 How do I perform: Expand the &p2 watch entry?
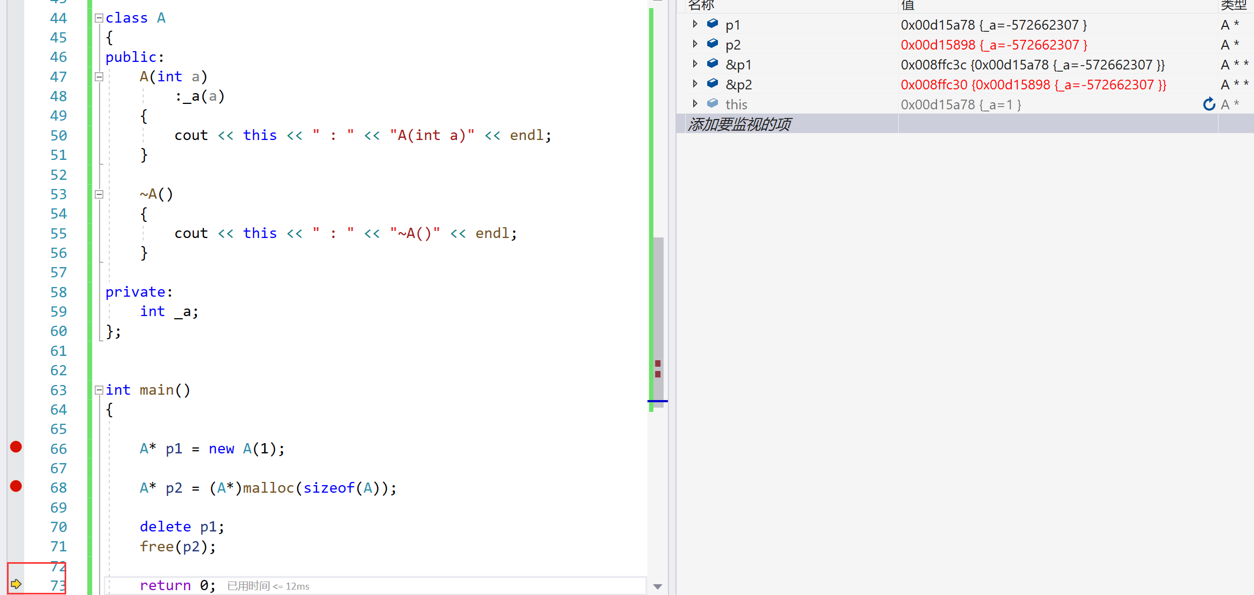[695, 84]
